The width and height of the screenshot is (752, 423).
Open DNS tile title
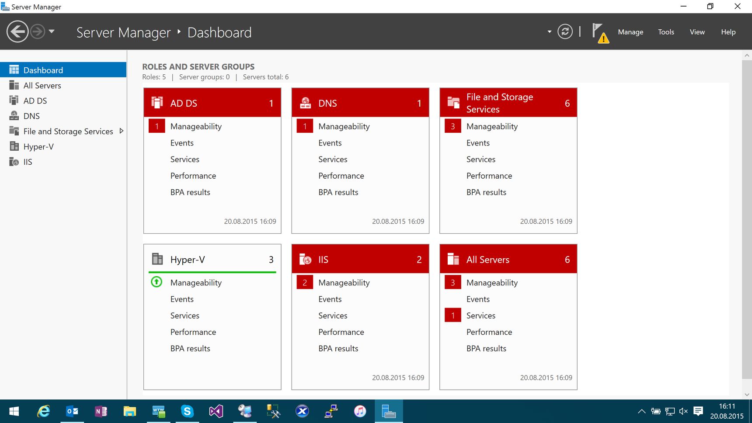pyautogui.click(x=327, y=103)
